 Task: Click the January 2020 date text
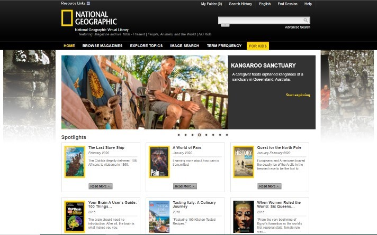point(182,153)
